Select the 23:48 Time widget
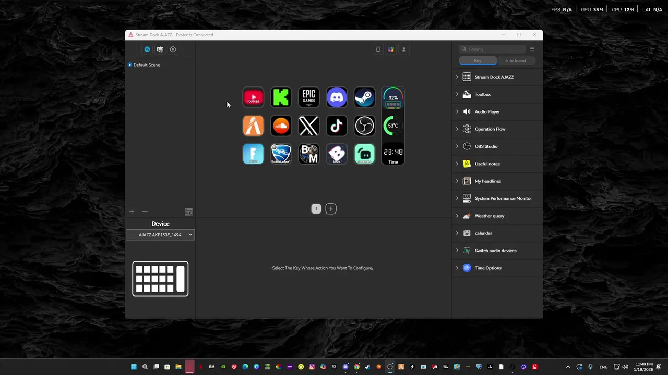This screenshot has width=668, height=375. click(x=393, y=154)
